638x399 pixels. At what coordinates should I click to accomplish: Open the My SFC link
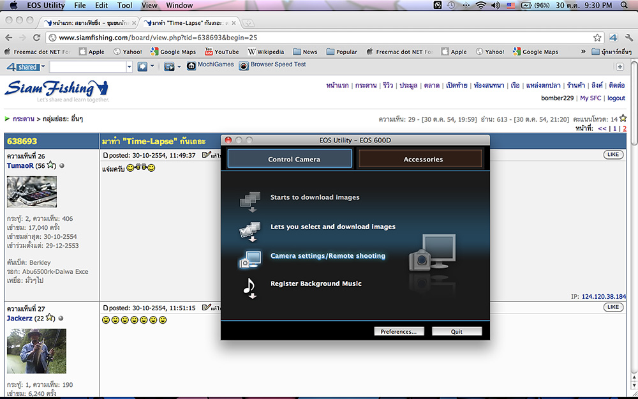pos(590,98)
